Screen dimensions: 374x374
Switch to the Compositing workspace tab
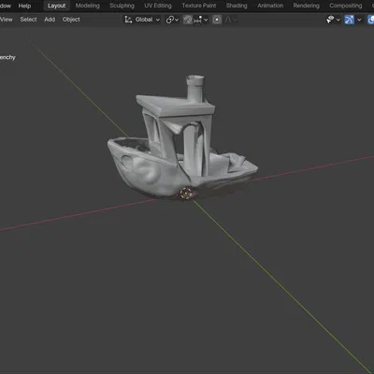coord(346,6)
